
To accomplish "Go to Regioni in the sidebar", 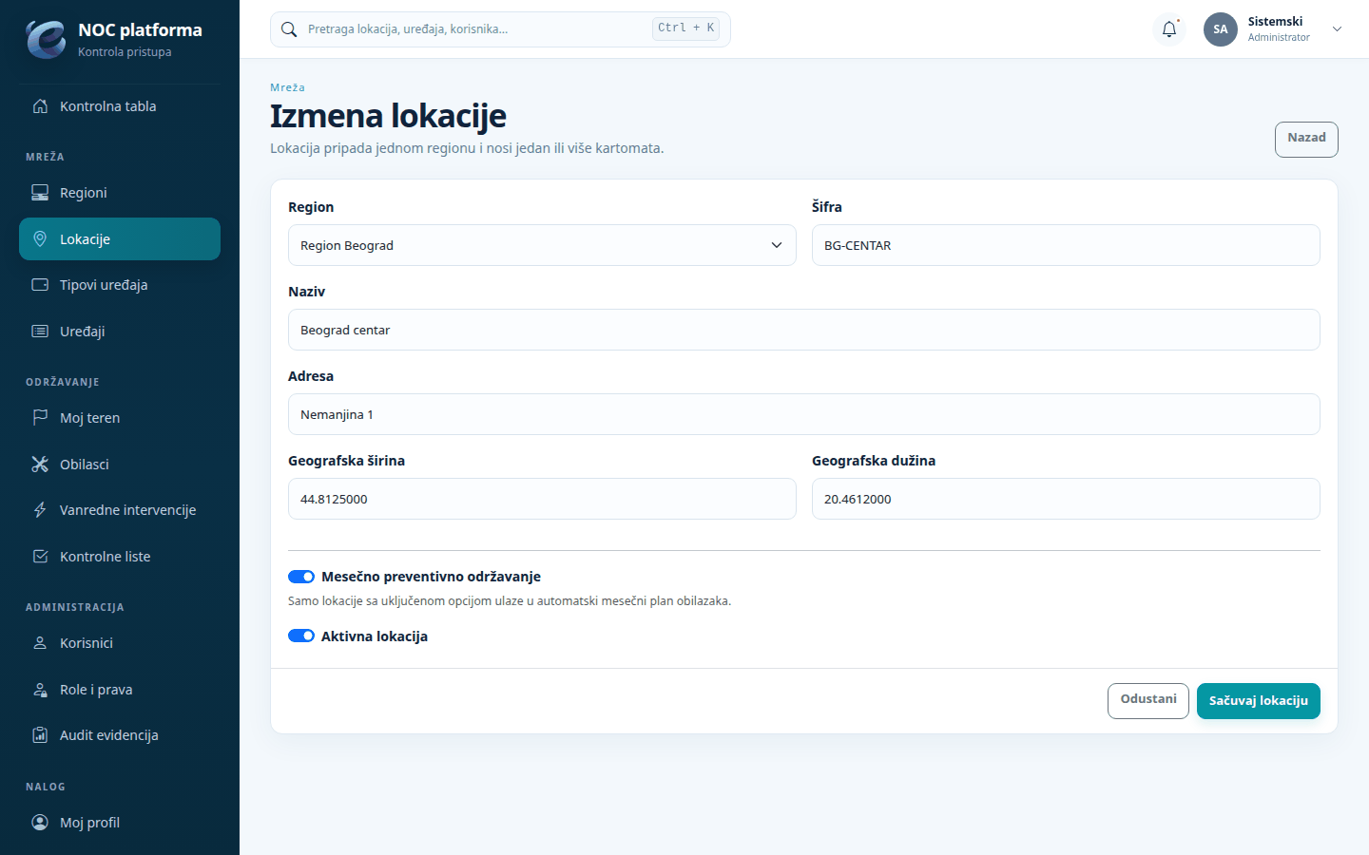I will click(x=120, y=193).
